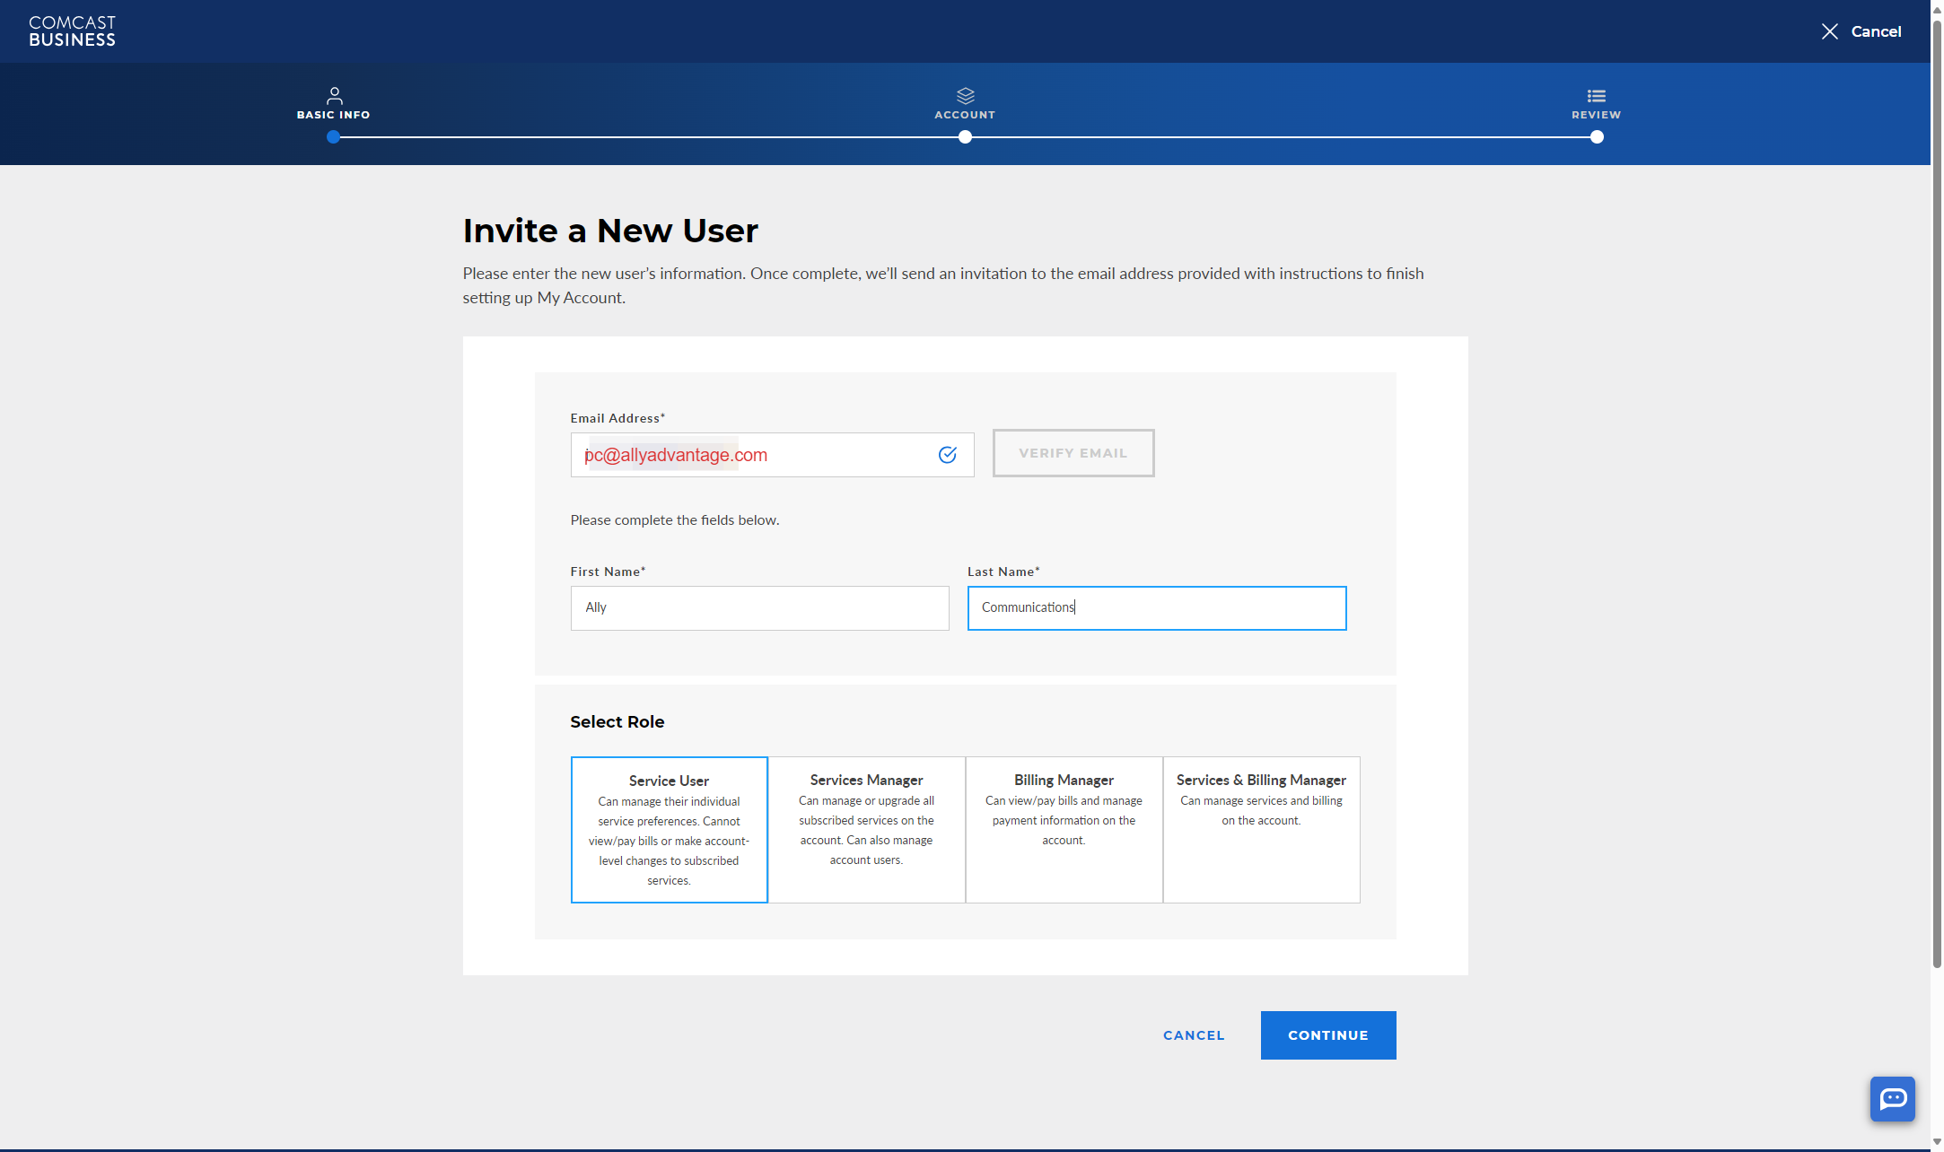
Task: Click the Account layers icon
Action: tap(965, 95)
